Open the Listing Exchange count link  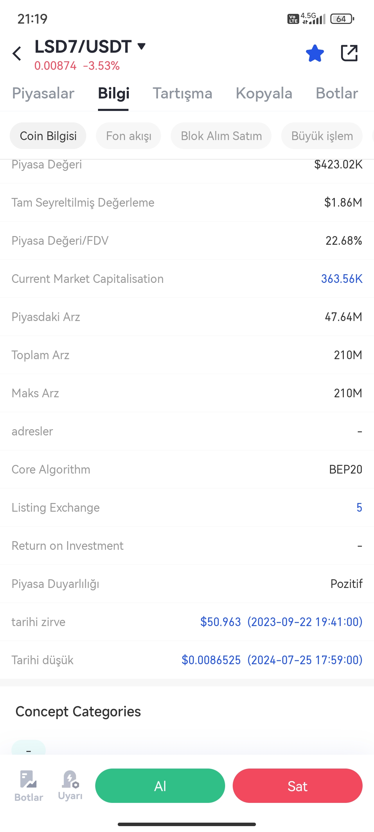pyautogui.click(x=359, y=508)
